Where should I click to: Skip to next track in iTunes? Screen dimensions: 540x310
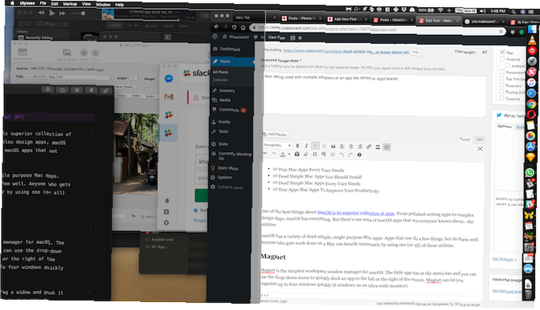[62, 13]
